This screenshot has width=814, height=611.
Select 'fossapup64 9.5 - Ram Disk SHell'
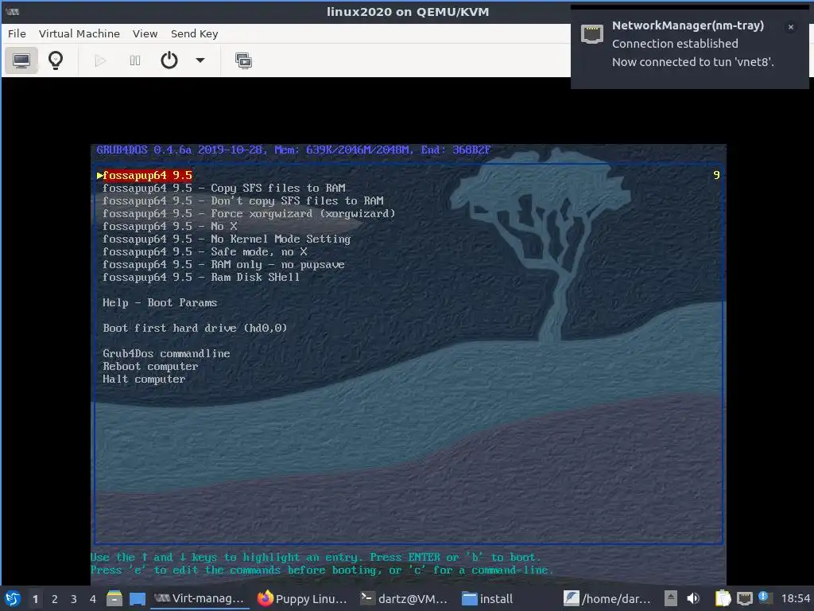coord(201,278)
